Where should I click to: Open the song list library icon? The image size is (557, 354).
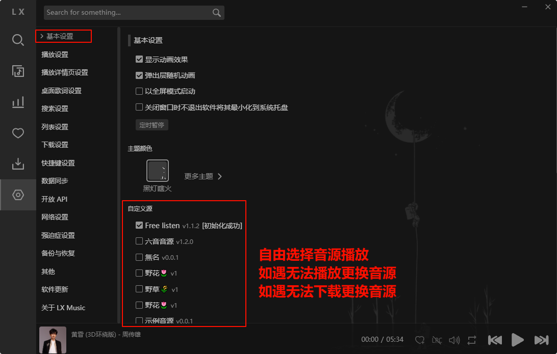coord(18,71)
